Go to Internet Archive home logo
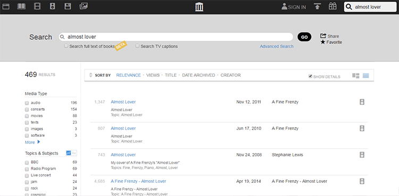The width and height of the screenshot is (399, 196). tap(199, 7)
